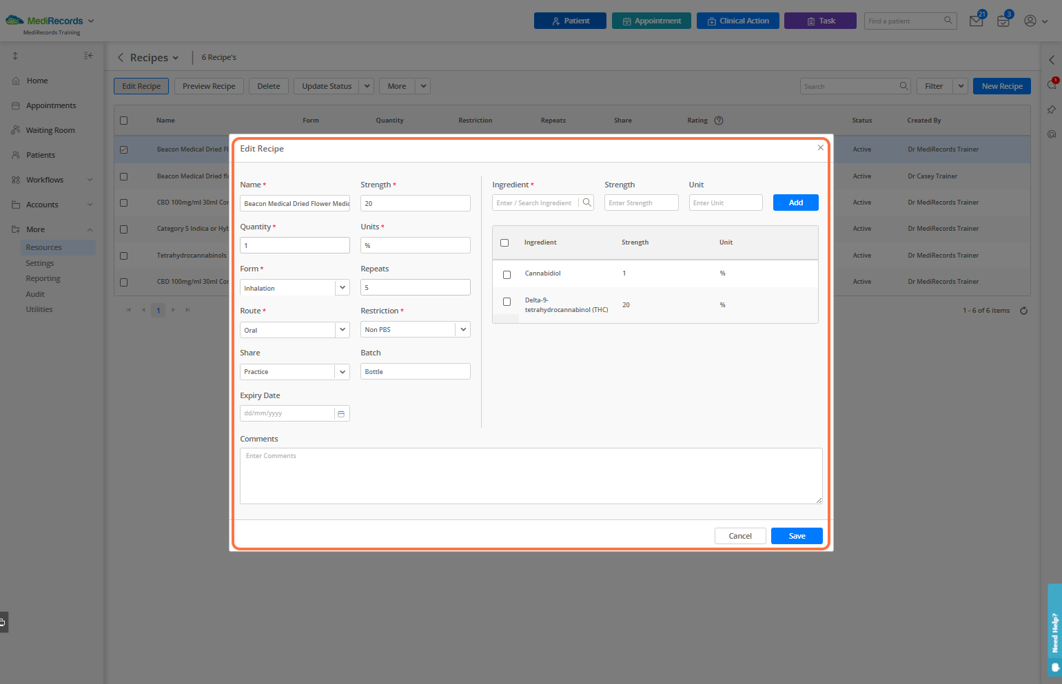
Task: Close the Edit Recipe dialog
Action: coord(820,148)
